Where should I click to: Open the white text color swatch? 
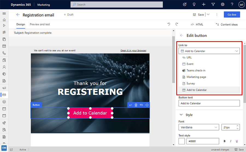[182, 141]
